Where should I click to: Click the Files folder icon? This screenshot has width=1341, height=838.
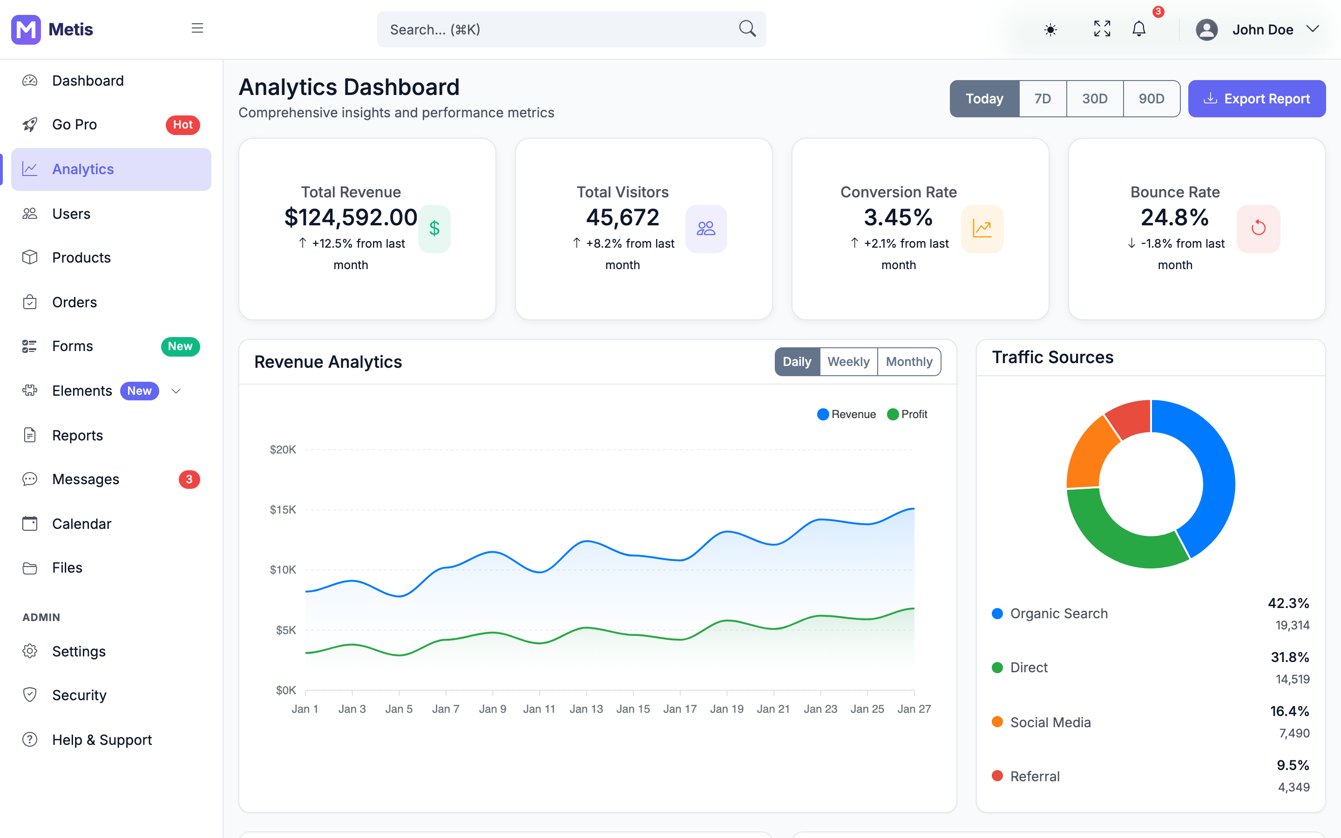coord(30,568)
